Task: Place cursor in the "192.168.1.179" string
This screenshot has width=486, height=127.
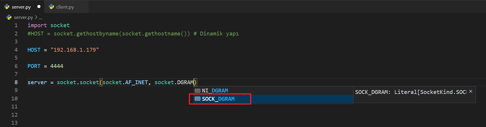Action: [x=75, y=50]
